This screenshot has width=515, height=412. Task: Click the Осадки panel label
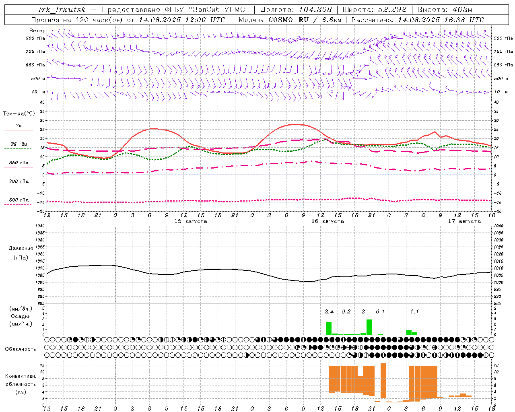click(21, 316)
